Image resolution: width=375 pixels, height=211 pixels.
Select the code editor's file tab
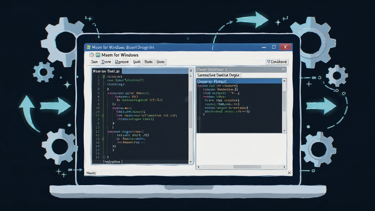[x=107, y=71]
